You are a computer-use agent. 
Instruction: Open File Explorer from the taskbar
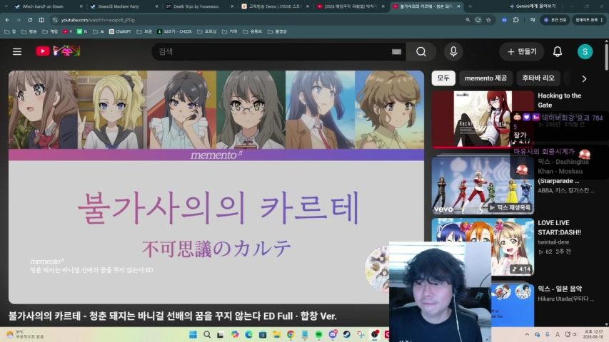(276, 334)
